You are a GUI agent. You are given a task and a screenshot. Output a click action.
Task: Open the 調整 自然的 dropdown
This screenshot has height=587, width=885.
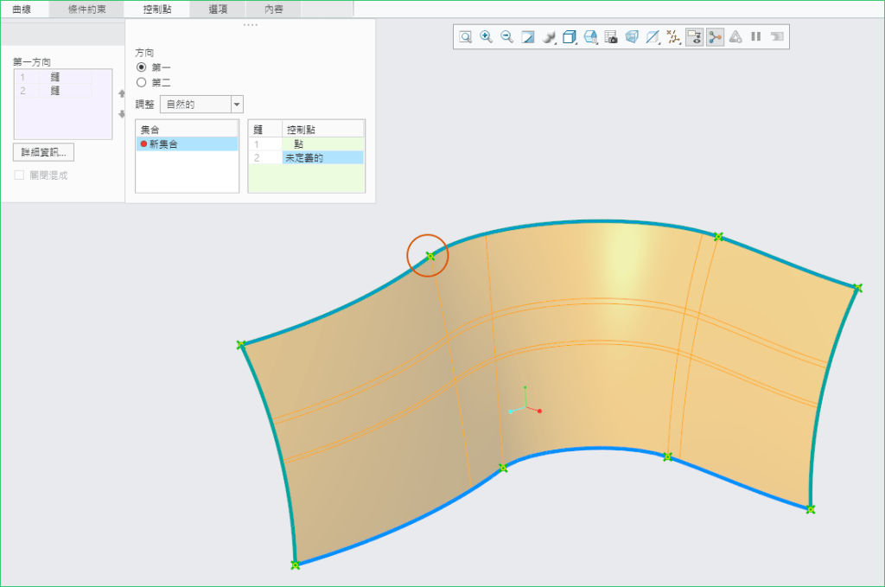(x=237, y=105)
